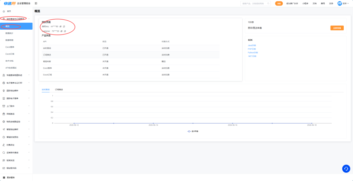Switch to the 订阅推送 chart tab
Viewport: 353px width, 181px height.
[59, 90]
